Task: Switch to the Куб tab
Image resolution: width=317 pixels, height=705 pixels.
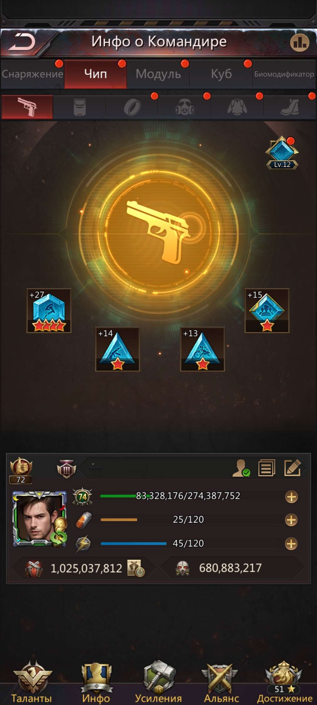Action: 221,74
